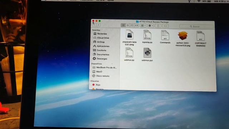This screenshot has height=129, width=229.
Task: Open the gear Action menu
Action: tap(151, 26)
